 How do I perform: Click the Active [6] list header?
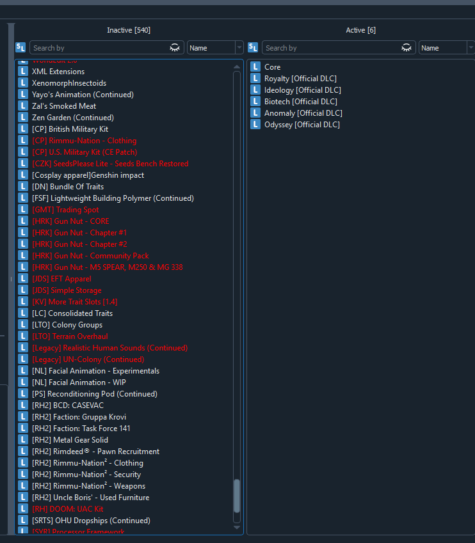point(360,30)
